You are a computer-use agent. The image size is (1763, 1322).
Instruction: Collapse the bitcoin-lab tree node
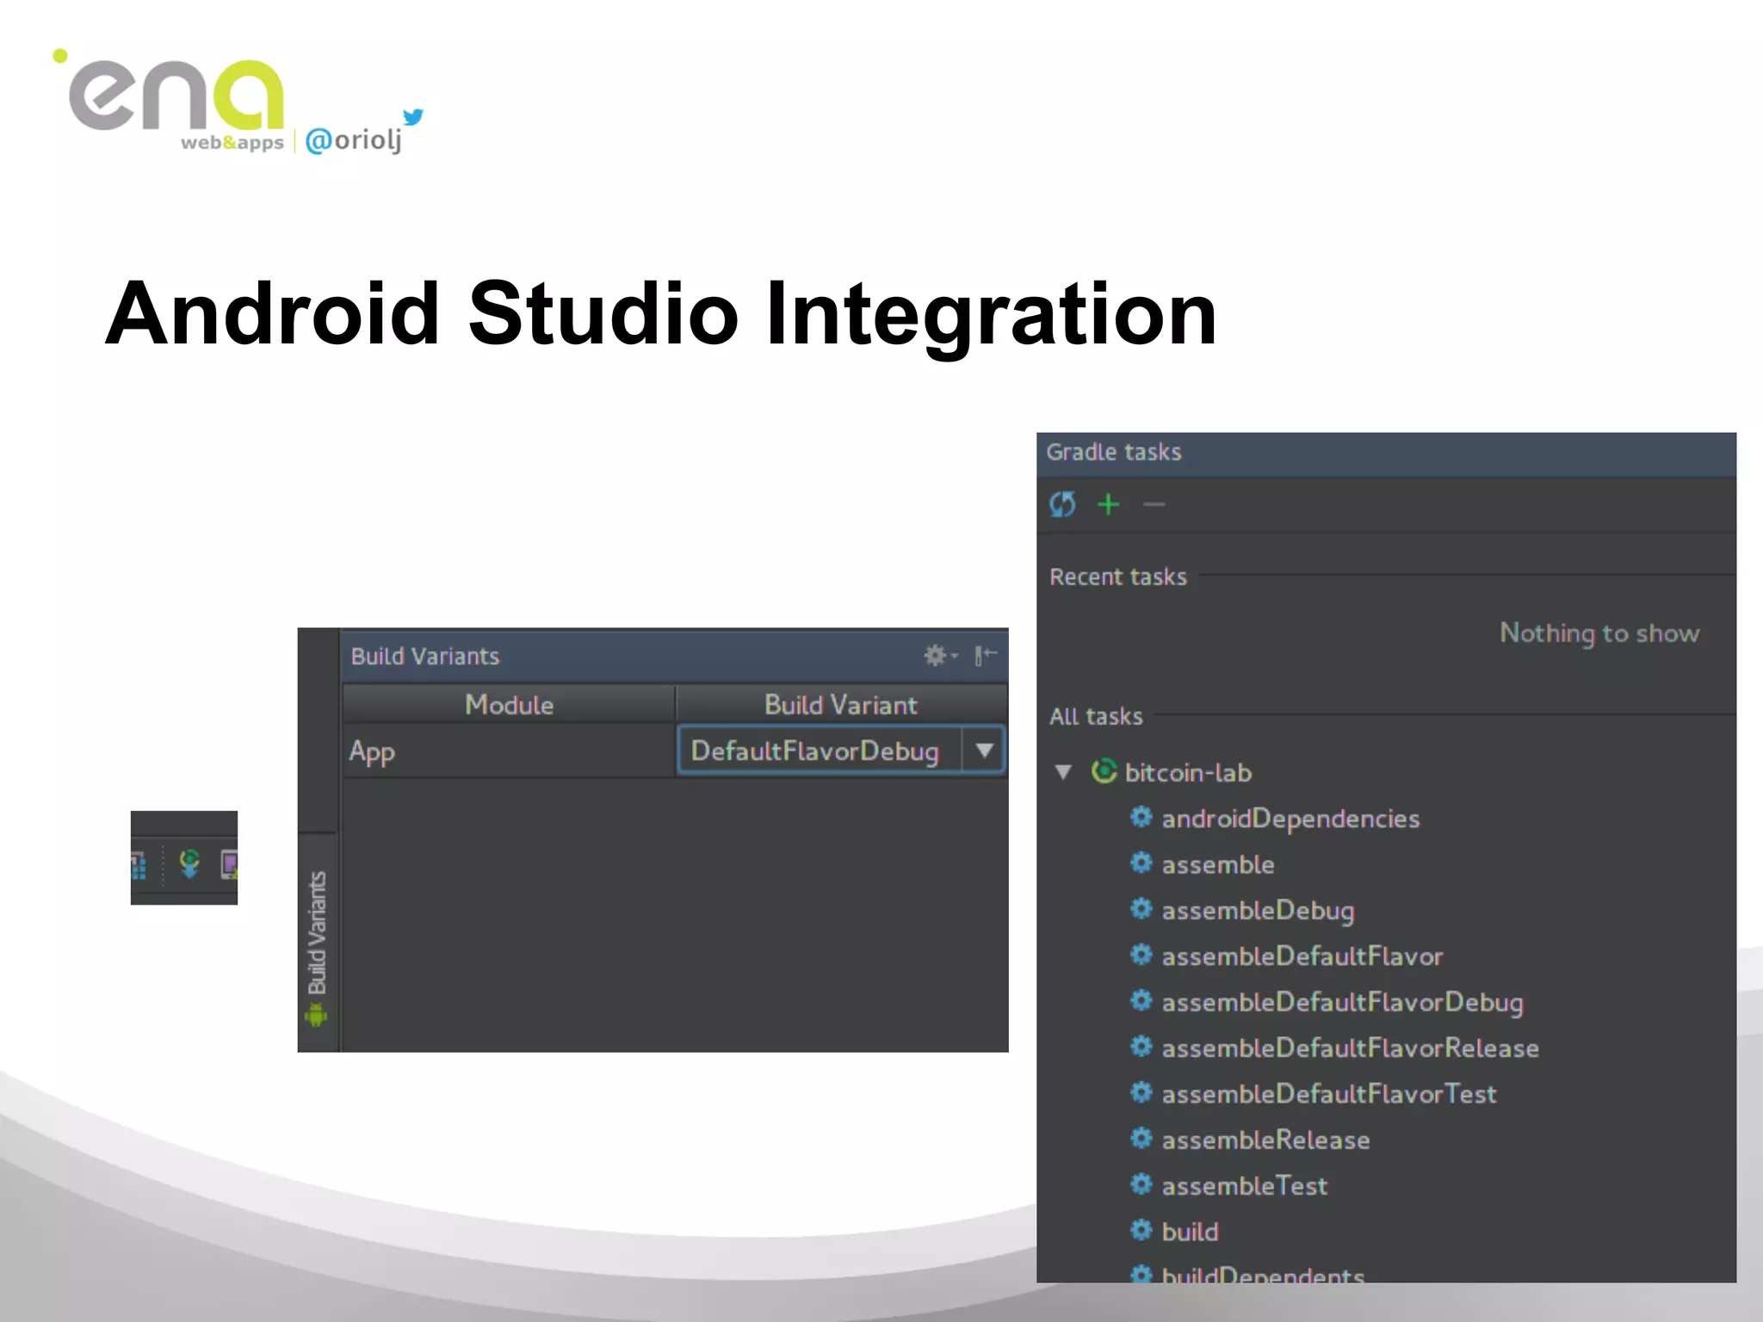pos(1064,772)
